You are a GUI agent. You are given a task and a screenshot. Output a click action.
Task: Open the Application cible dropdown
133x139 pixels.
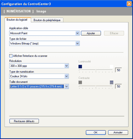(77, 33)
